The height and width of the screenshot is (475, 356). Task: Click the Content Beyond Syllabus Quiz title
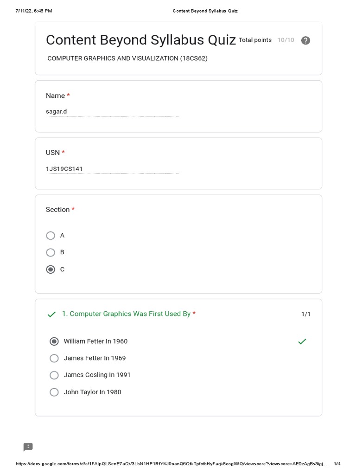coord(140,40)
